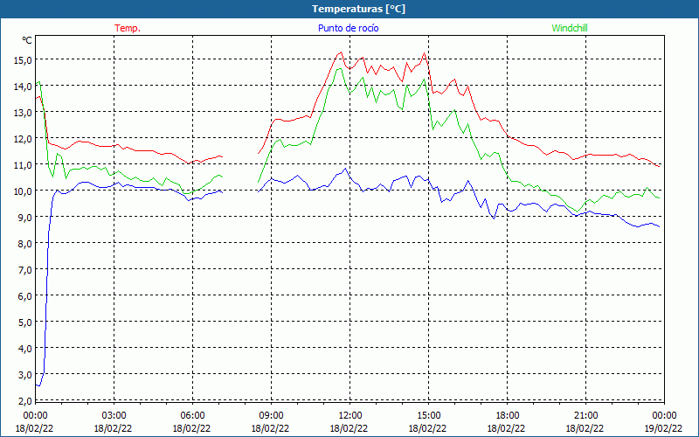Screen dimensions: 699x437
Task: Select the green Windchill legend label
Action: pos(570,28)
